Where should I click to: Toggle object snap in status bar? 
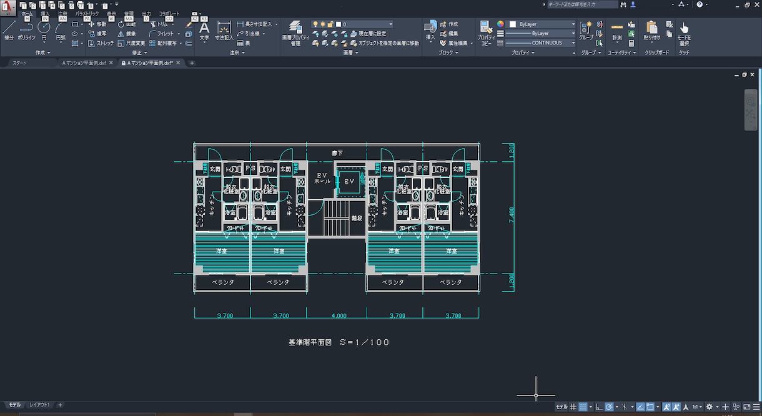650,407
